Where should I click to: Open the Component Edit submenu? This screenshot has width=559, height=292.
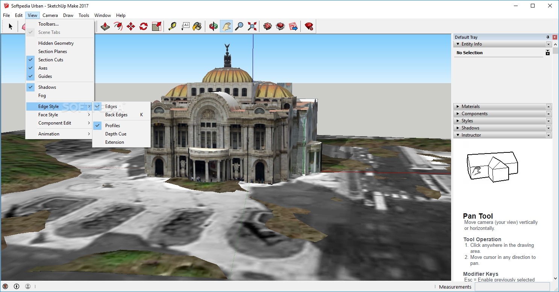click(60, 123)
